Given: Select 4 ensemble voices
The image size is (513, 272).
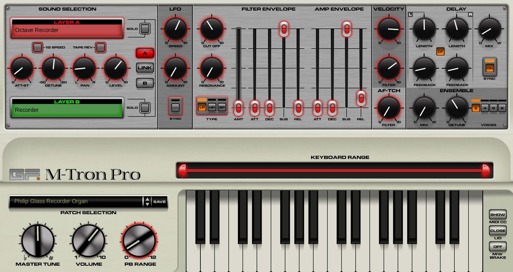Looking at the screenshot, I should point(484,108).
